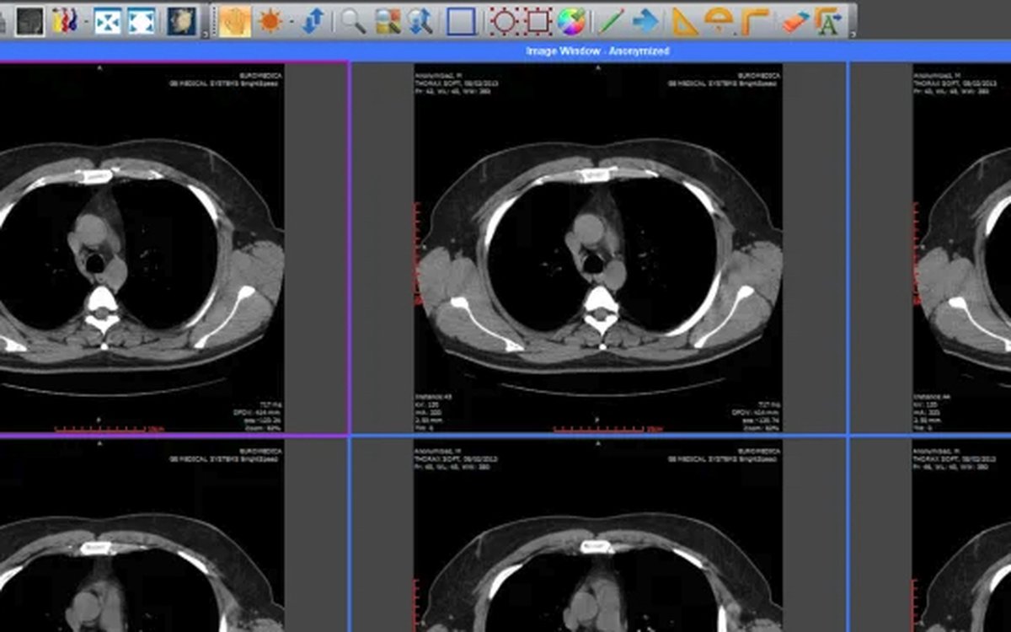Image resolution: width=1011 pixels, height=632 pixels.
Task: Select the bottom-right CT slice viewport
Action: [x=930, y=535]
